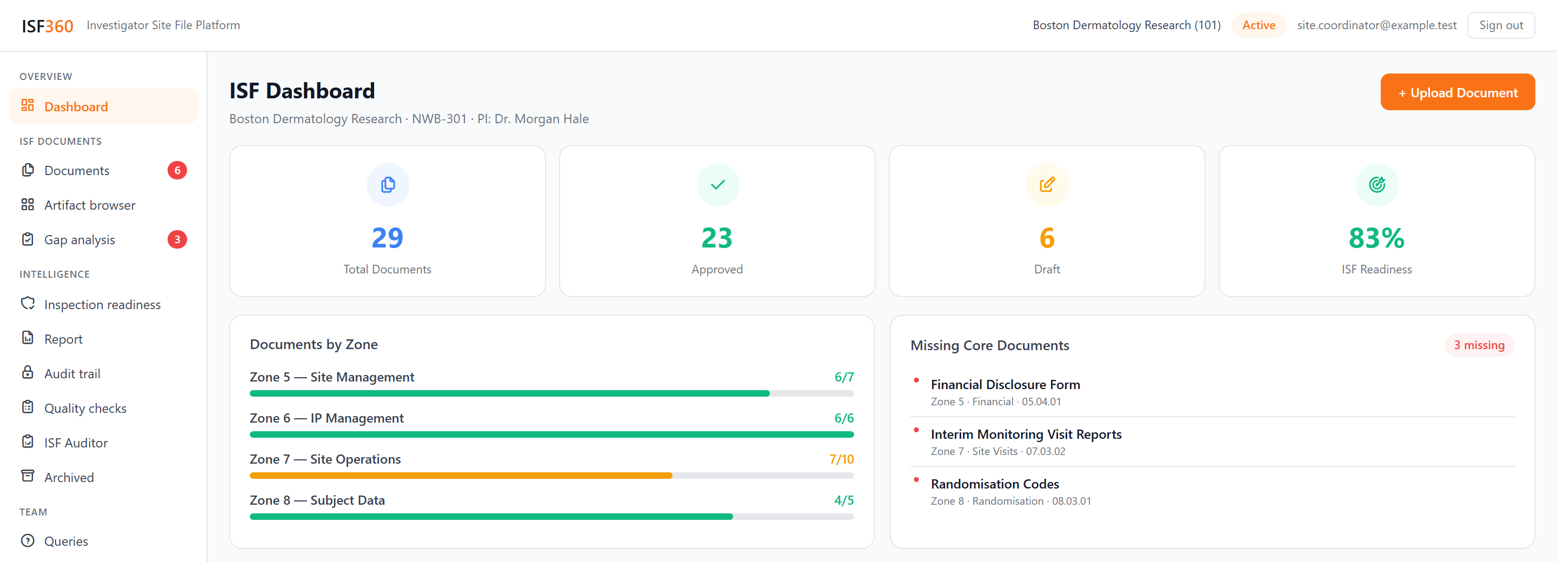This screenshot has width=1557, height=562.
Task: Click the Artifact browser grid icon
Action: (27, 204)
